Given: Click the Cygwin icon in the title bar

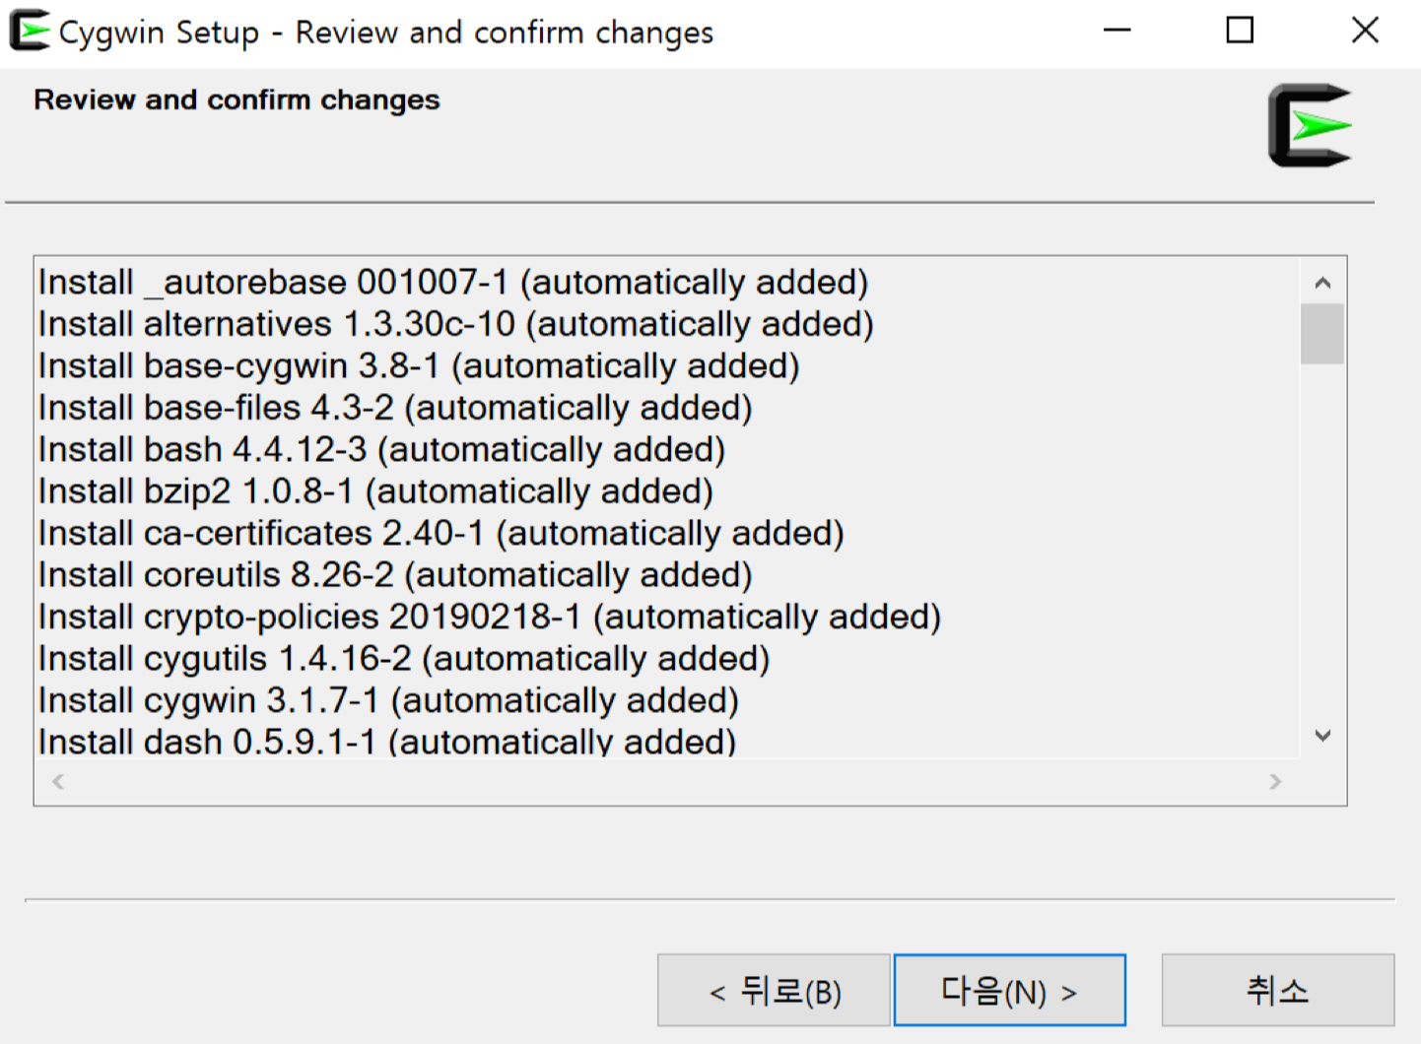Looking at the screenshot, I should [30, 31].
